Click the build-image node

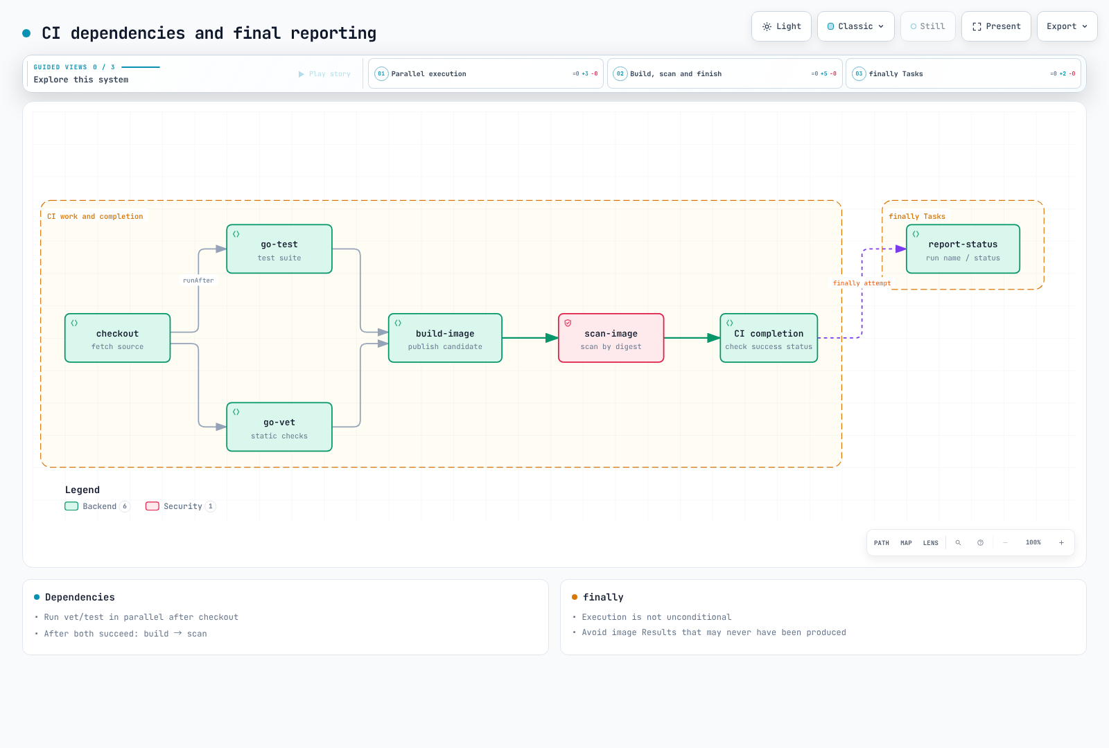tap(445, 338)
